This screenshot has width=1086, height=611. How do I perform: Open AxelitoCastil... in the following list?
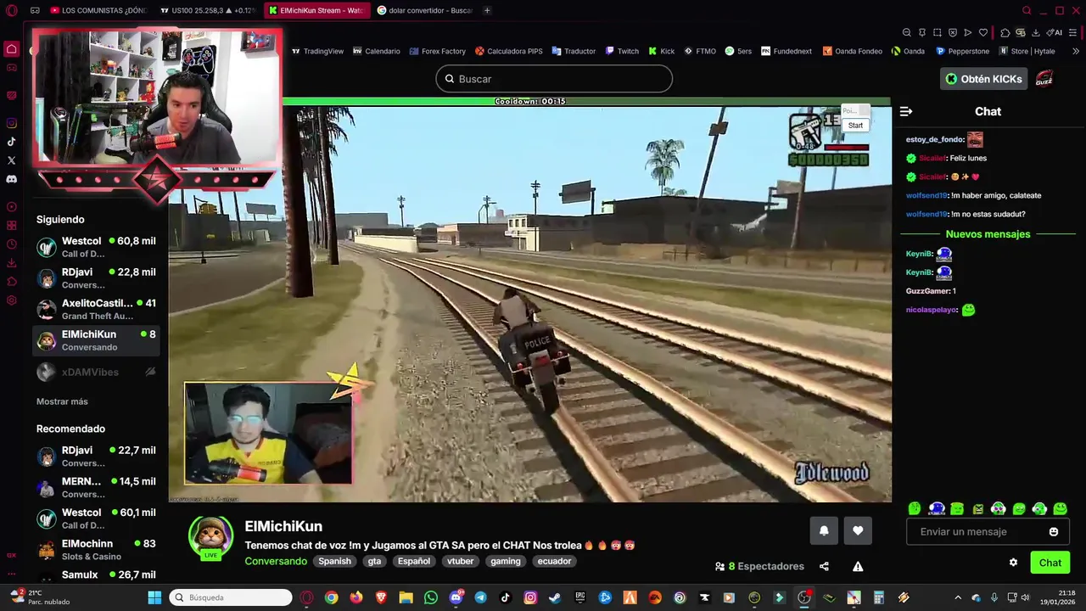96,309
